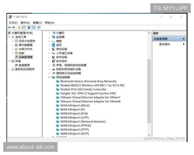Click the blue Help question-mark toolbar icon
This screenshot has height=155, width=194.
pos(29,27)
